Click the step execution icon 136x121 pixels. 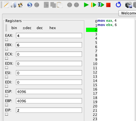[101, 5]
